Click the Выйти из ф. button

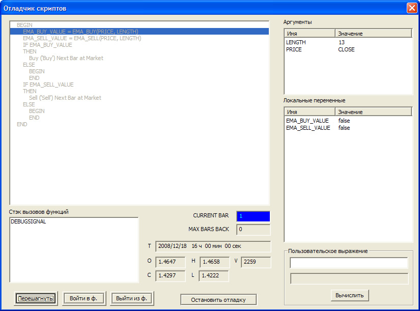(132, 299)
